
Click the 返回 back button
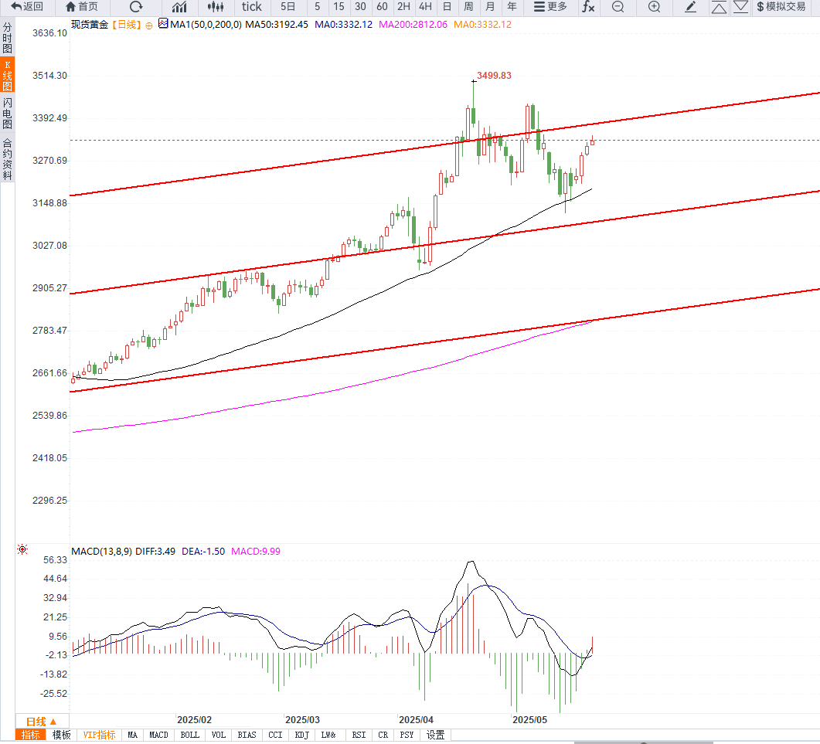point(27,7)
